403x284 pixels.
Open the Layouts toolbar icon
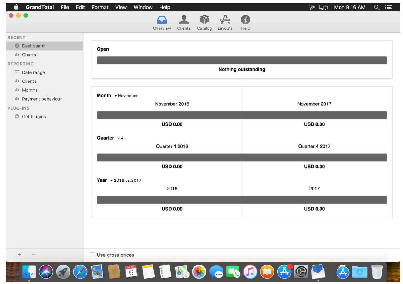[225, 22]
